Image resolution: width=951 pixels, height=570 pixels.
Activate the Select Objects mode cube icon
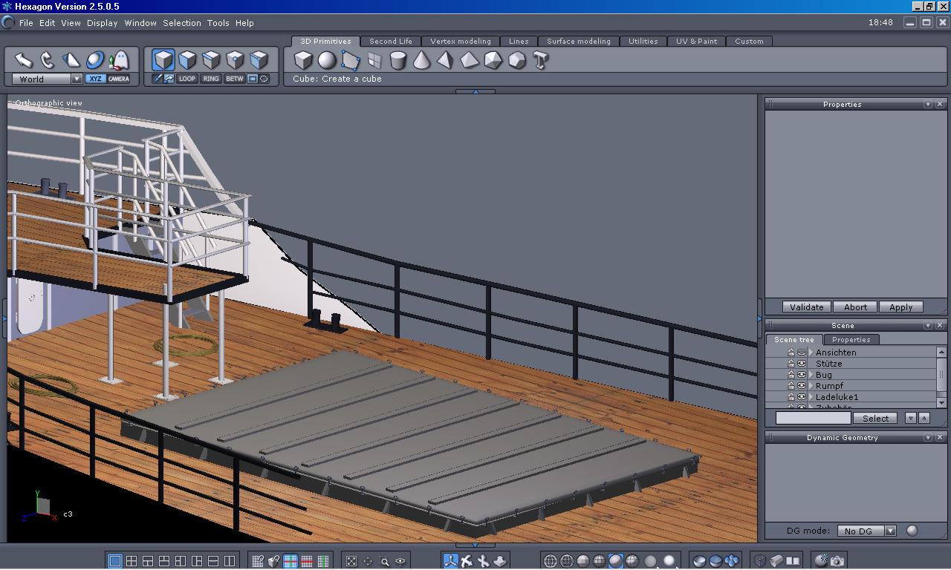163,59
